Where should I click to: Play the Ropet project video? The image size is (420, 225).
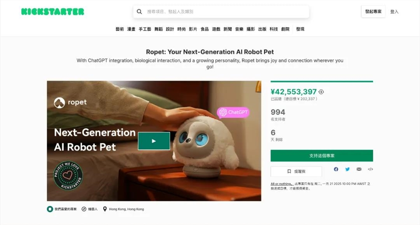[x=154, y=141]
